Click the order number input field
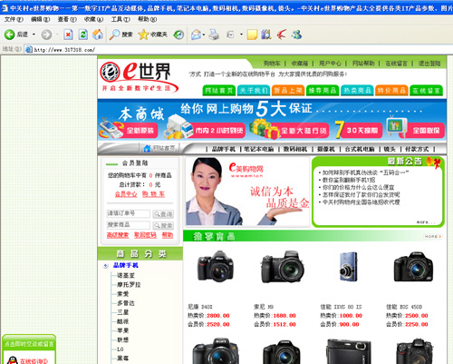This screenshot has height=364, width=453. 128,213
